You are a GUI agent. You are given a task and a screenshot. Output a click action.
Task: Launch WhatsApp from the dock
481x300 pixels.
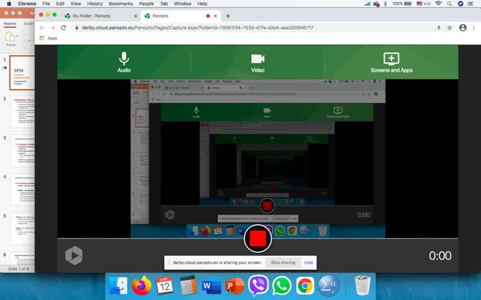(281, 285)
